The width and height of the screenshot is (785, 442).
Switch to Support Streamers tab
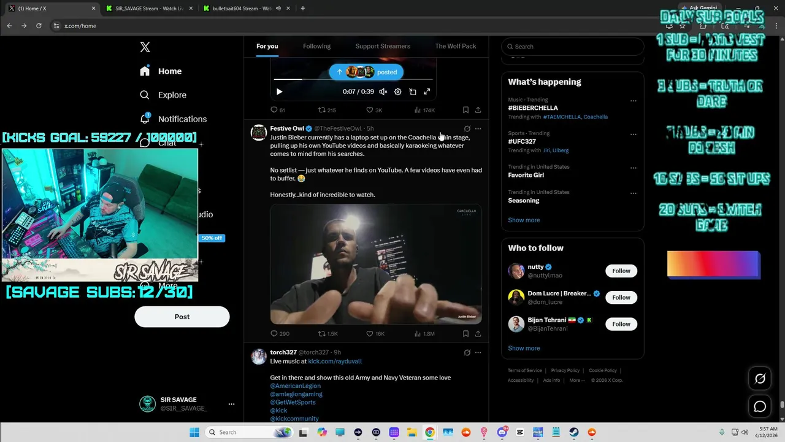383,46
